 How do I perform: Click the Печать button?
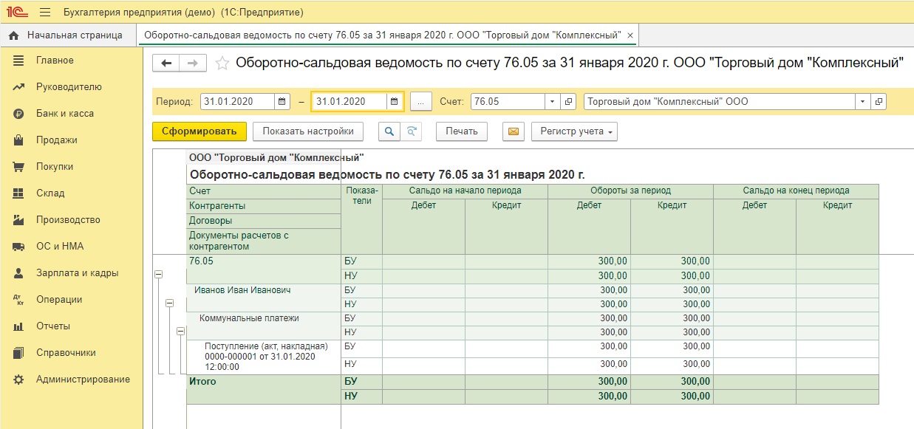click(462, 131)
